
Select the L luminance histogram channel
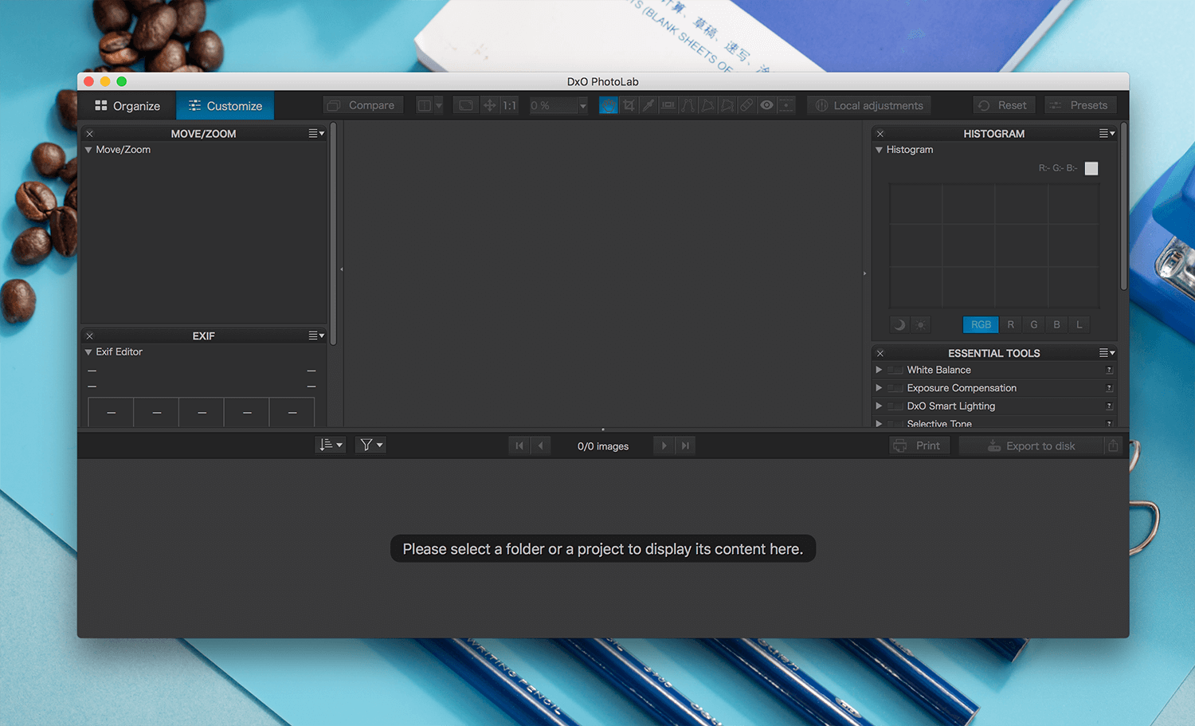[1079, 324]
